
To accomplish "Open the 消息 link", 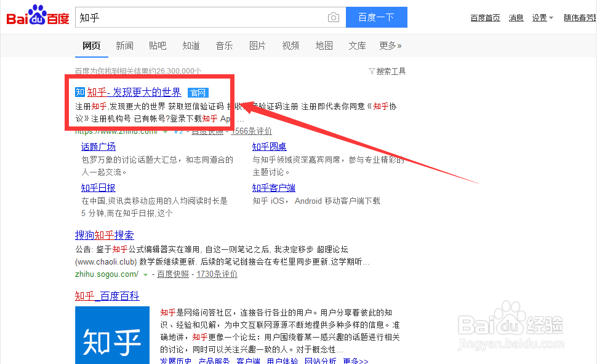I will click(516, 18).
